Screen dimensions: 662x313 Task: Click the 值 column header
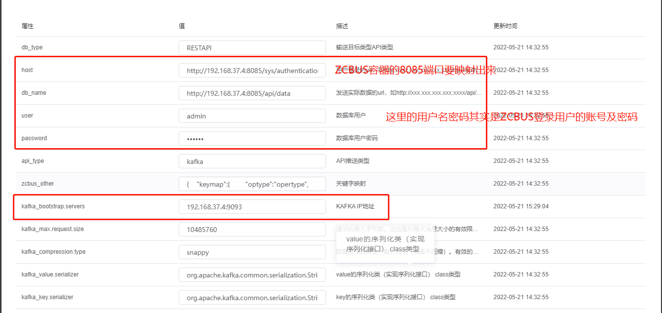(x=182, y=26)
